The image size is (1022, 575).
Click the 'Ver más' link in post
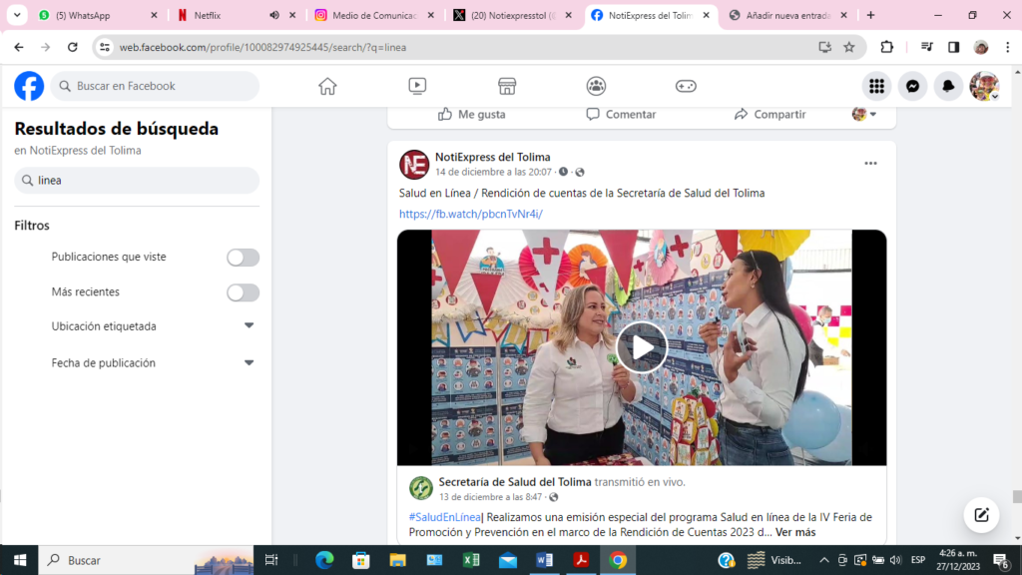[x=794, y=532]
